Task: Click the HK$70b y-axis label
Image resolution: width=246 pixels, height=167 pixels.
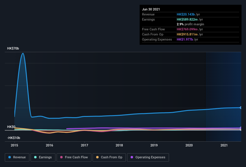Action: (13, 48)
